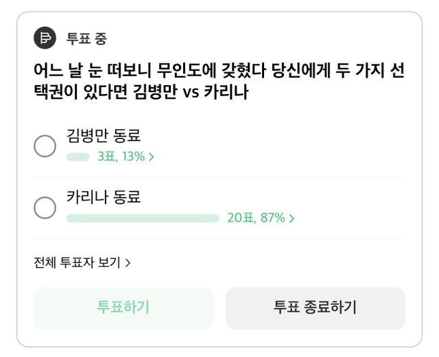The width and height of the screenshot is (439, 357).
Task: Open voter details for "3표, 13%"
Action: [x=121, y=157]
